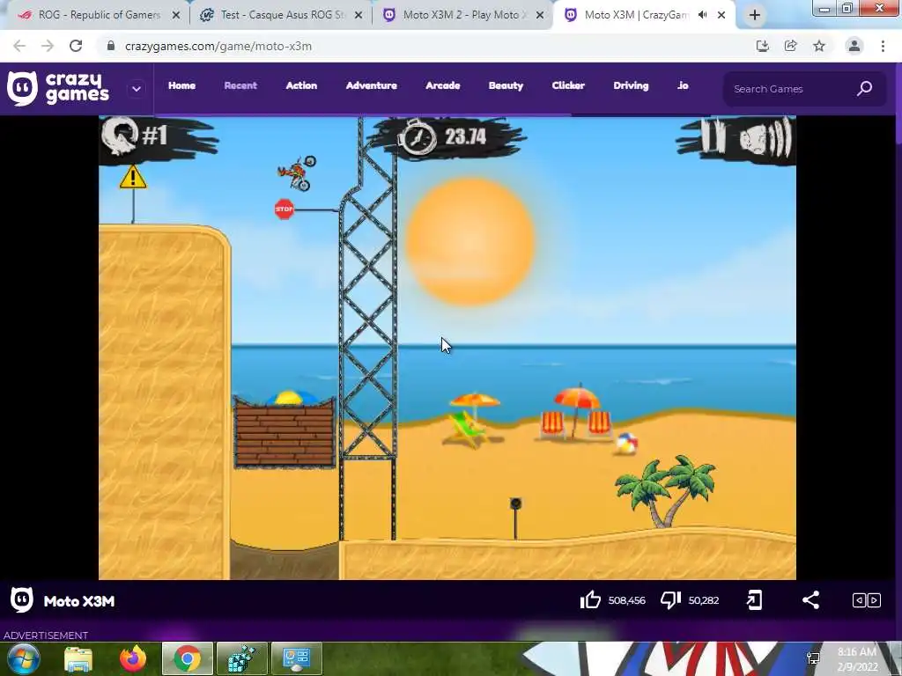The image size is (902, 676).
Task: Install app icon in address bar
Action: (x=762, y=46)
